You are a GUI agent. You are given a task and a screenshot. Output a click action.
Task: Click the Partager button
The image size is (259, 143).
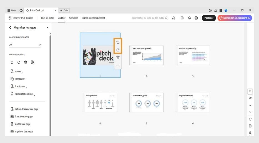coord(209,18)
